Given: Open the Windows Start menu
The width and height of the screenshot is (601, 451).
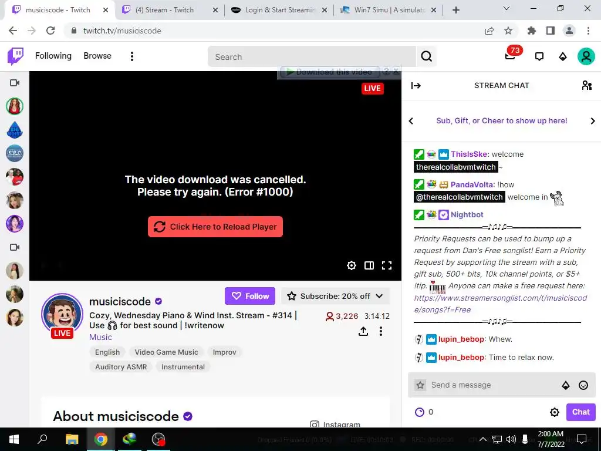Looking at the screenshot, I should point(14,439).
